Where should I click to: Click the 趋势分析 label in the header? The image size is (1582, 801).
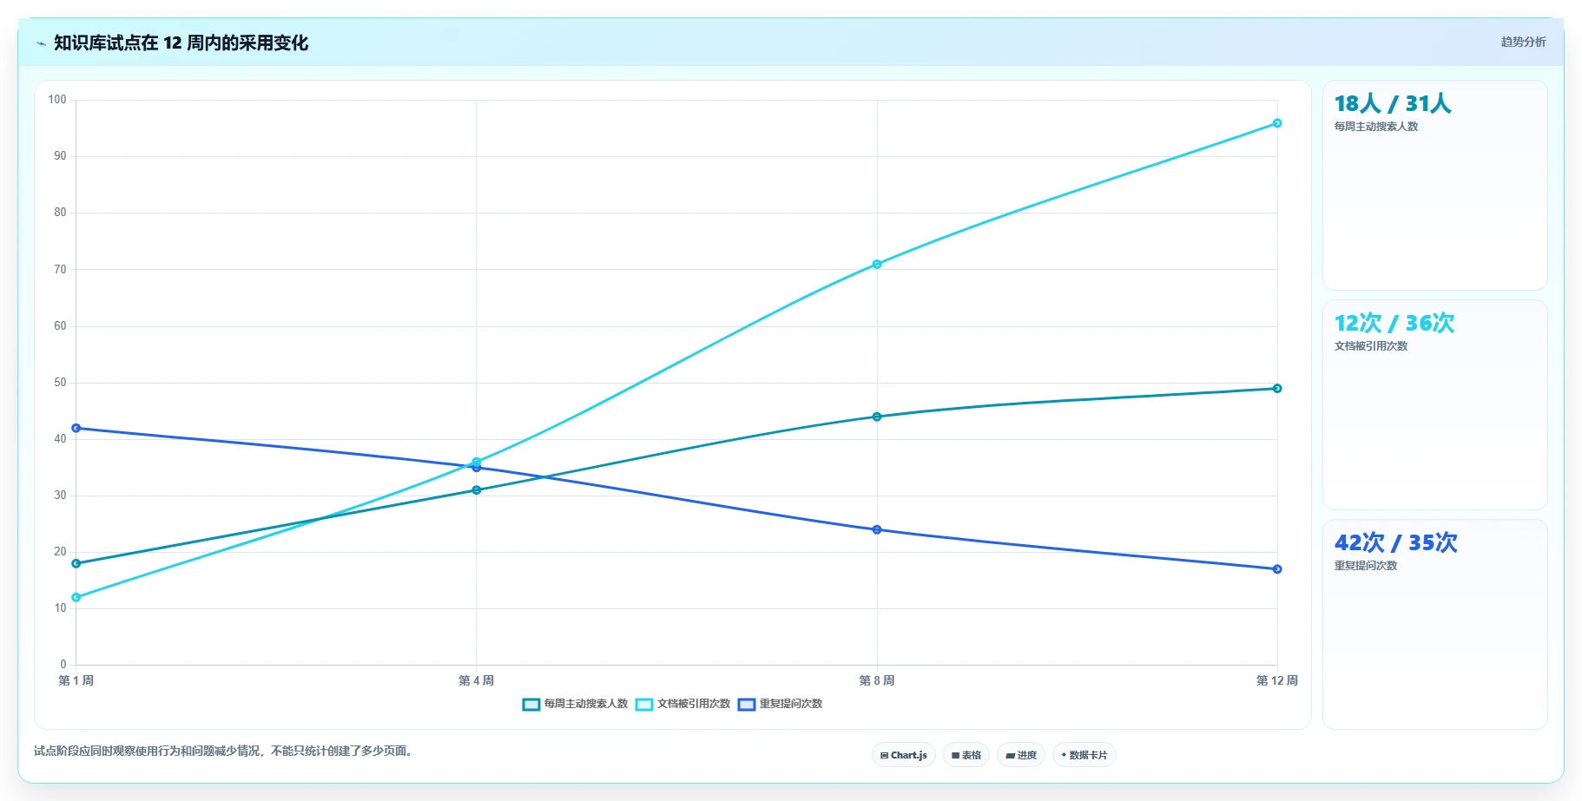click(x=1523, y=42)
